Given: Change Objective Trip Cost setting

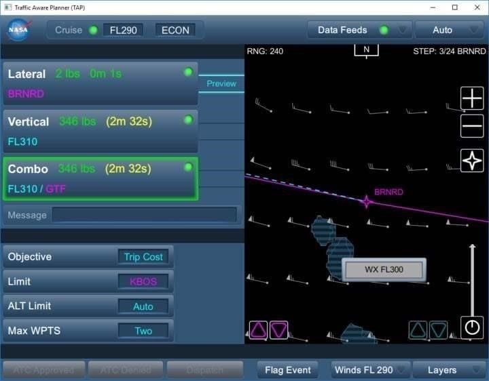Looking at the screenshot, I should pos(143,257).
